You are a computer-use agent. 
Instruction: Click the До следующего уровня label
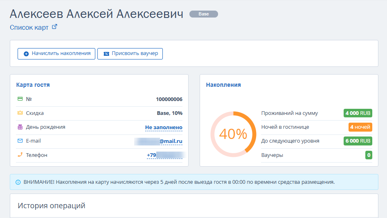coord(290,141)
